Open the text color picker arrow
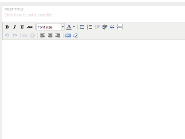The height and width of the screenshot is (139, 185). (x=74, y=27)
